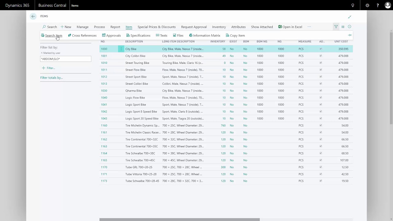Collapse the page using the corner arrows
This screenshot has width=393, height=221.
(x=350, y=17)
